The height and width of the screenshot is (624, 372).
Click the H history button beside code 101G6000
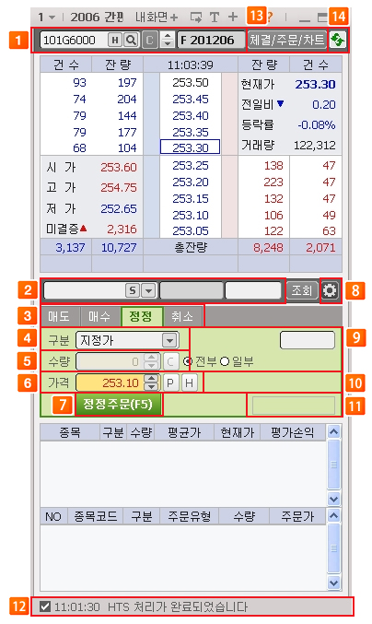(x=115, y=40)
